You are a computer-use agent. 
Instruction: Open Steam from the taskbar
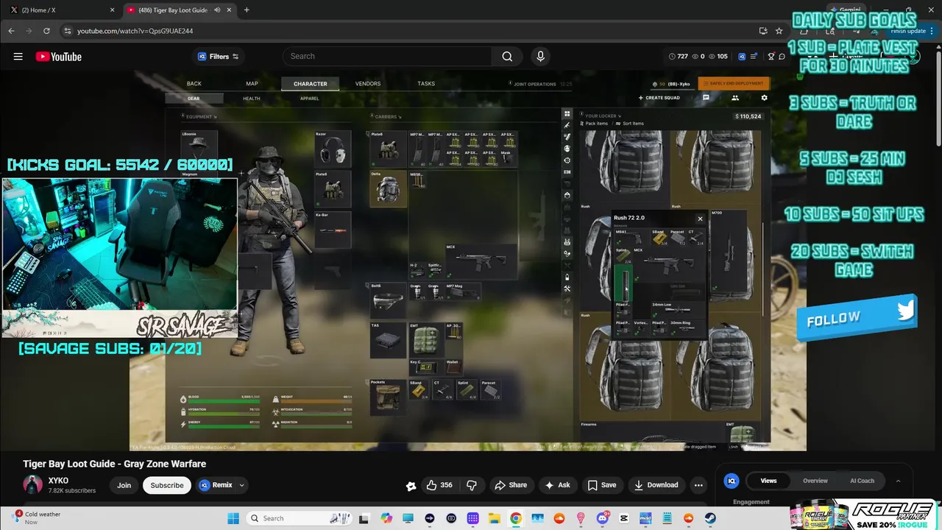pos(710,518)
